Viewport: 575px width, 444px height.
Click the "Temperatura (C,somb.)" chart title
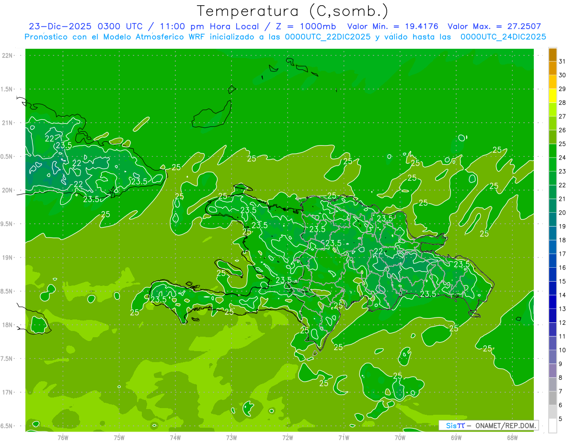tap(292, 11)
